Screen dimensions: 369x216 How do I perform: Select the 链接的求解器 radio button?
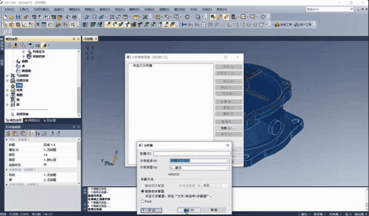143,191
